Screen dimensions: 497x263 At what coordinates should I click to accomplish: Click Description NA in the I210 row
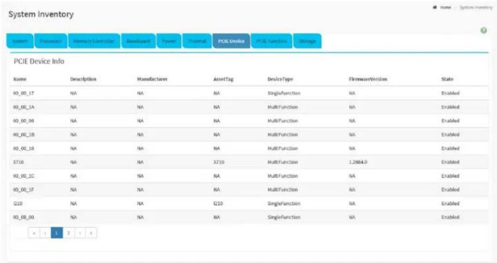pyautogui.click(x=73, y=204)
